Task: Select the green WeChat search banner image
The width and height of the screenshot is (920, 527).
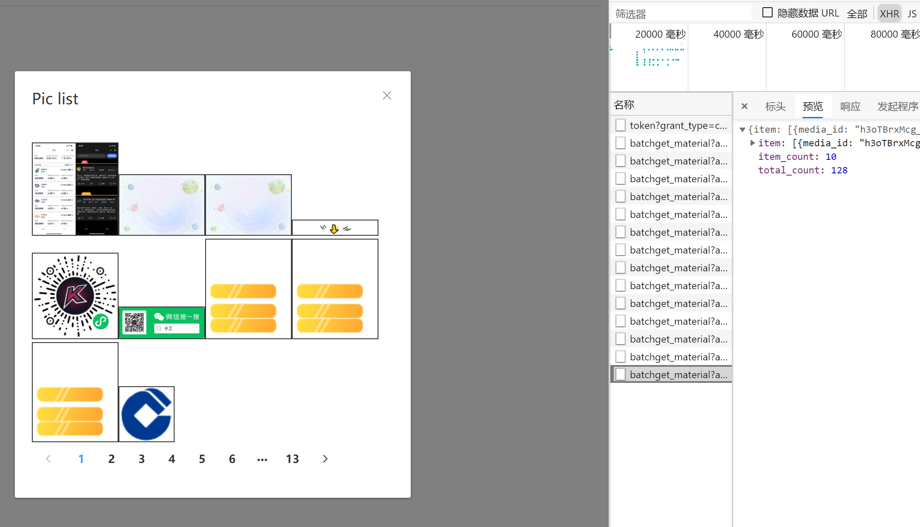Action: [x=162, y=323]
